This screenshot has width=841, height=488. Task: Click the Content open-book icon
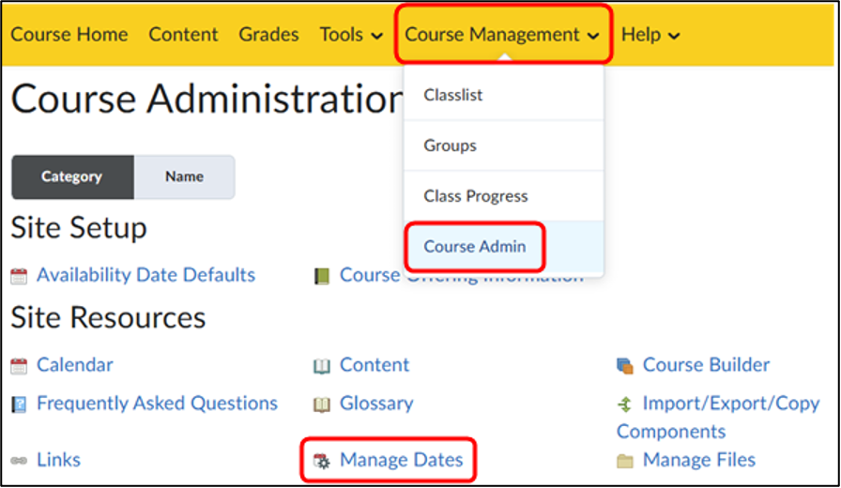point(322,366)
